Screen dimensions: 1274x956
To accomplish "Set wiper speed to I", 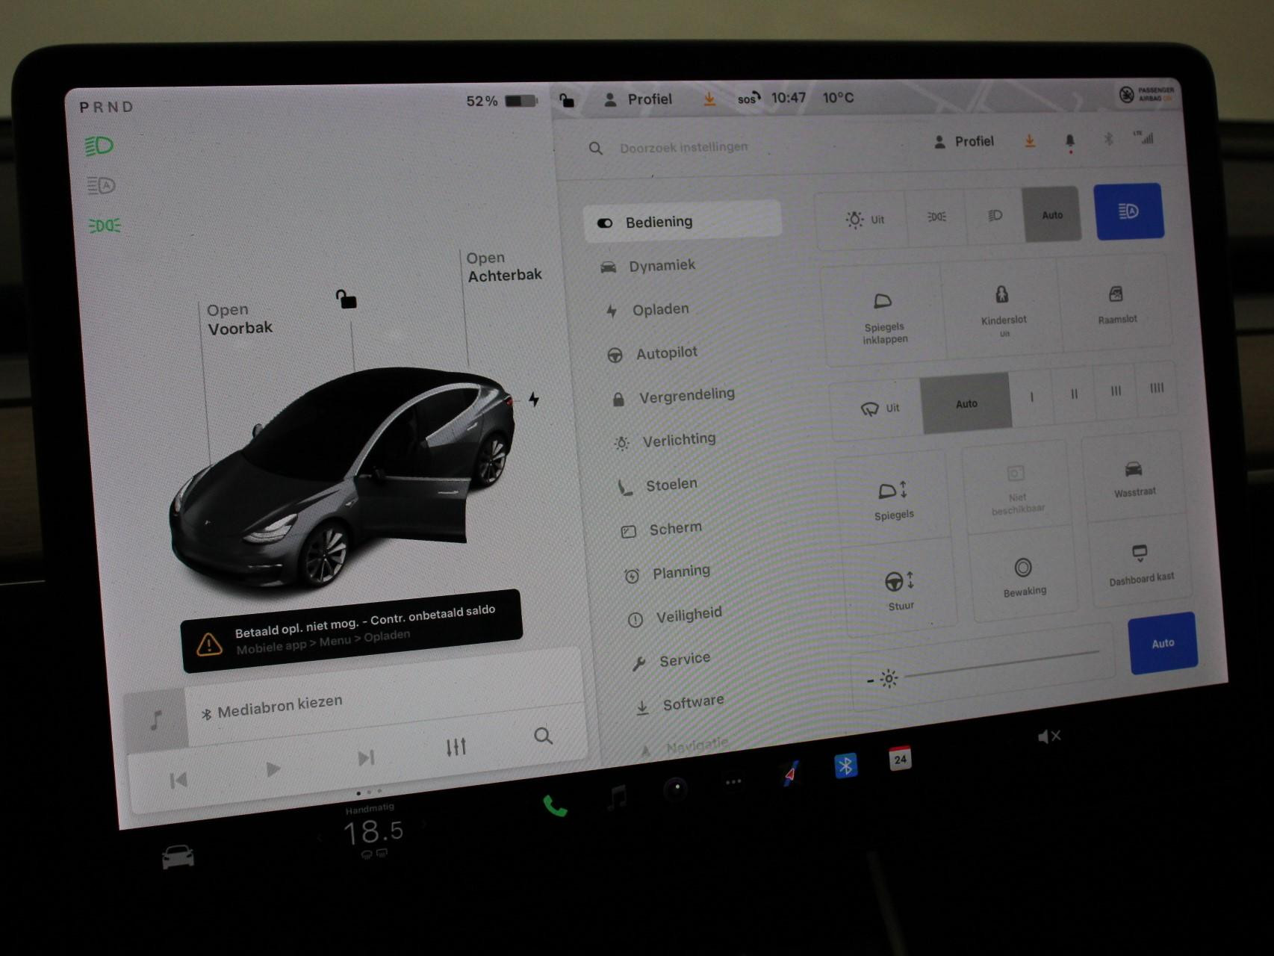I will point(1032,397).
